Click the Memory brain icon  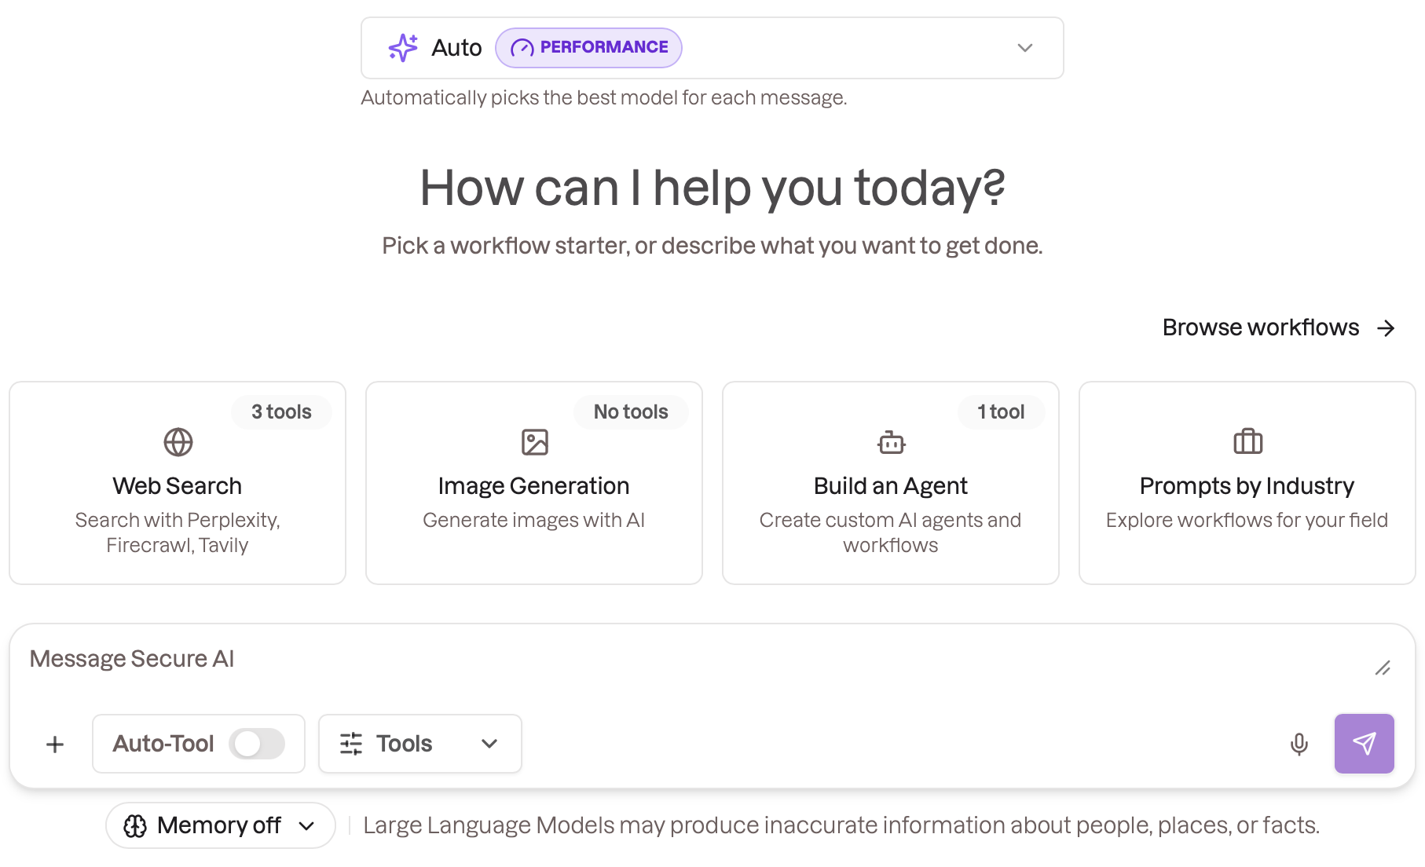coord(135,826)
